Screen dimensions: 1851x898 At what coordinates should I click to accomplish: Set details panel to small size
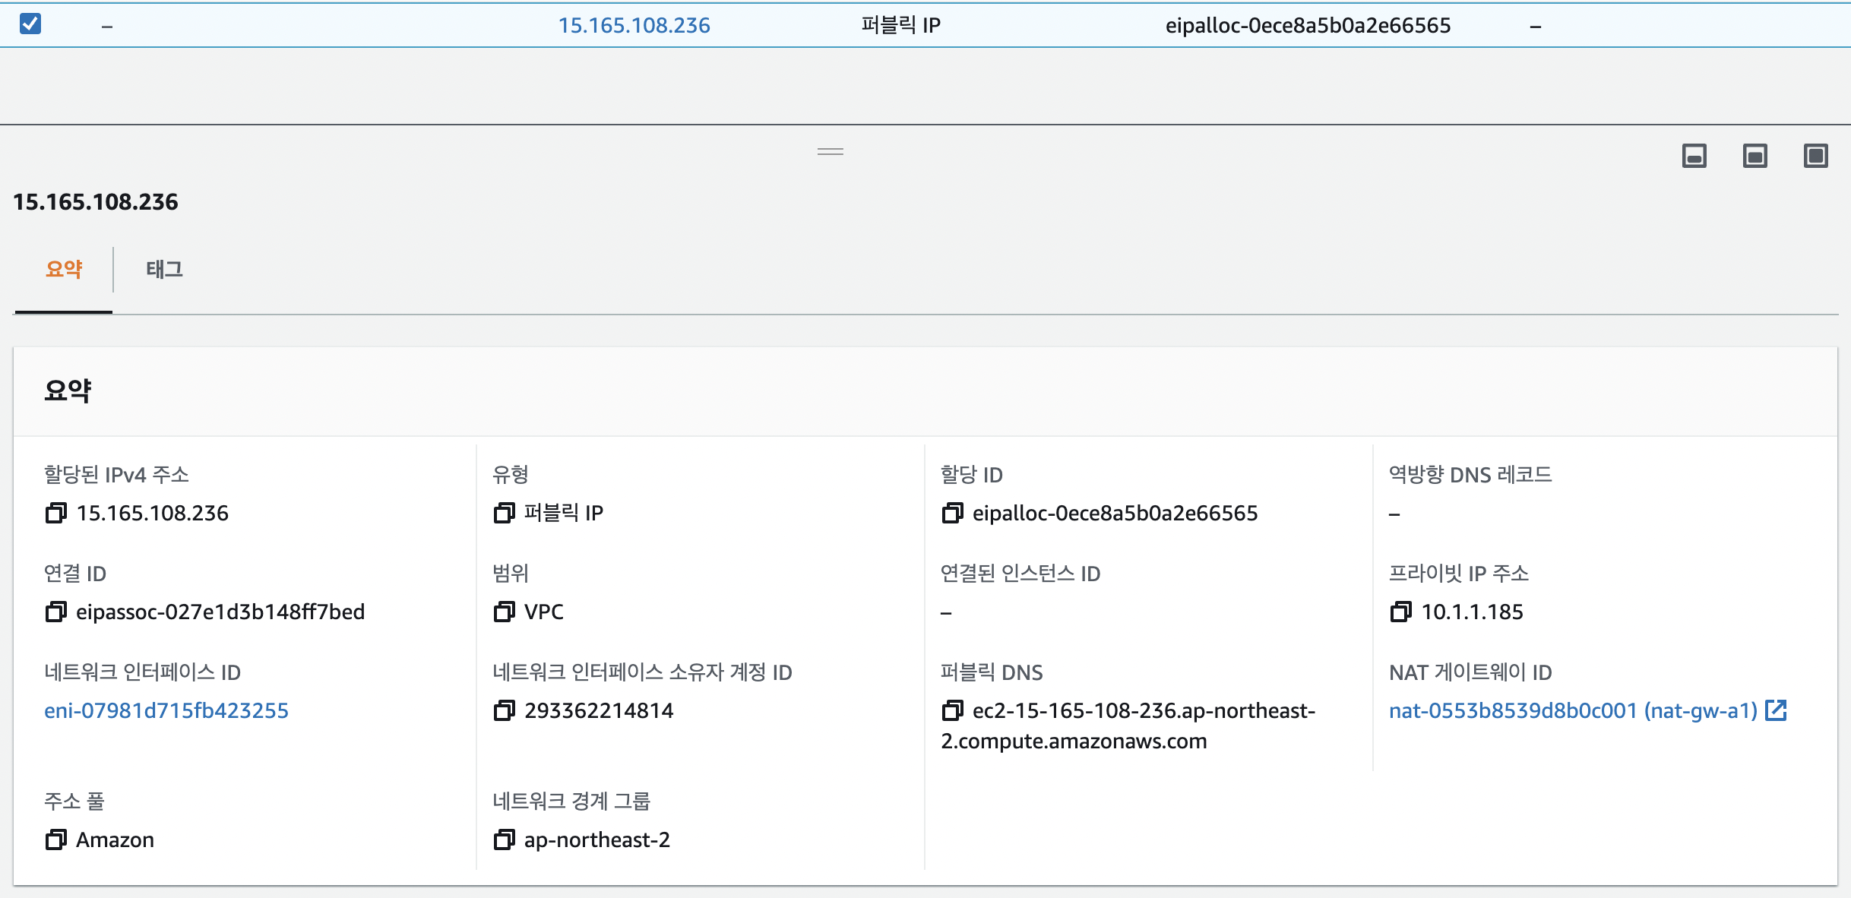click(x=1694, y=157)
